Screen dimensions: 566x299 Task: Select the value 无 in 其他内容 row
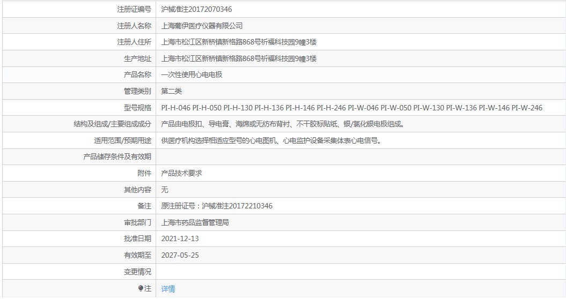pos(165,190)
